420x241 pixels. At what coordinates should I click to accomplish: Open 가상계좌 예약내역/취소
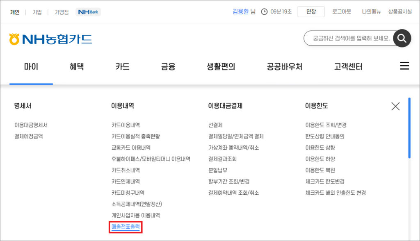(x=233, y=148)
